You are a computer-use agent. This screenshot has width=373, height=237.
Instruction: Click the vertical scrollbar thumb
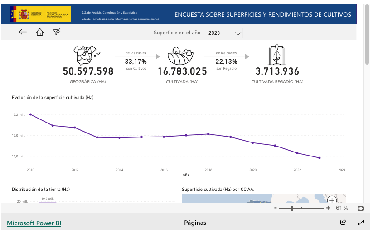tap(367, 34)
